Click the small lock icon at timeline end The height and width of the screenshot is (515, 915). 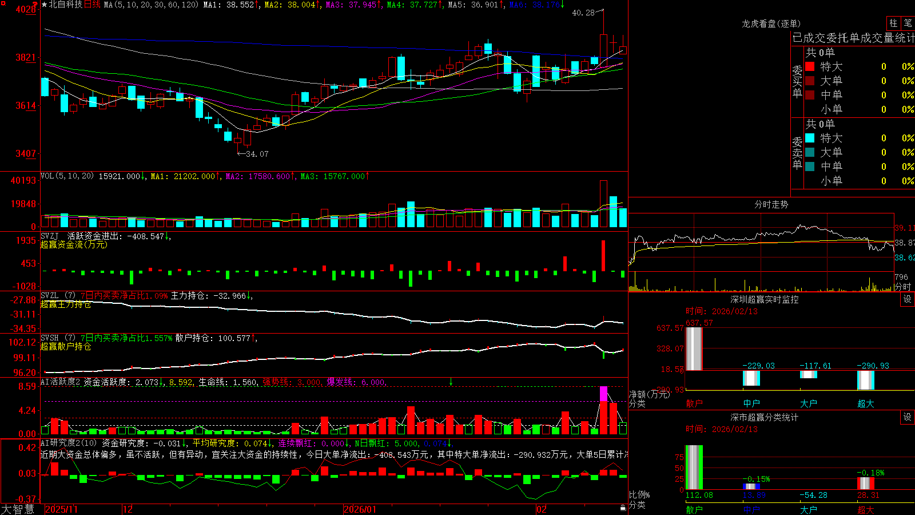coord(623,508)
